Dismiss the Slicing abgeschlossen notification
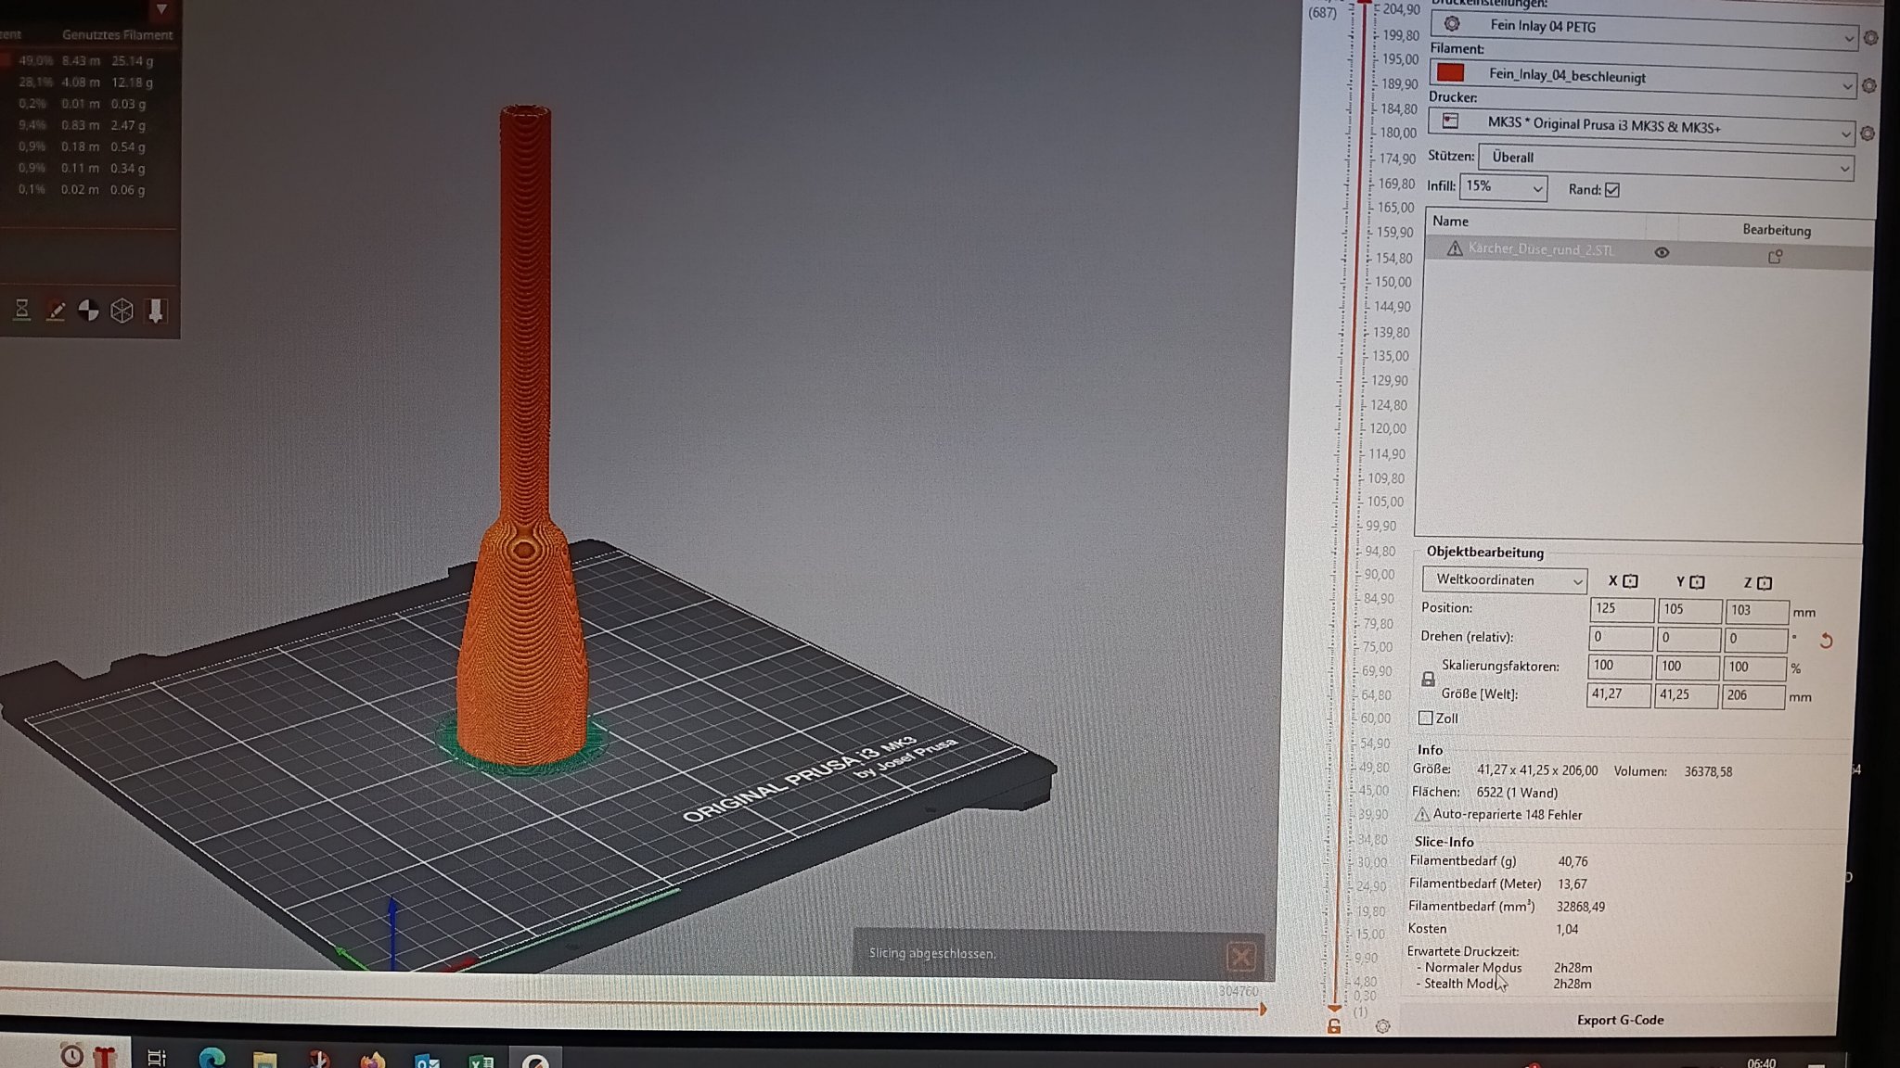1900x1068 pixels. pos(1240,956)
